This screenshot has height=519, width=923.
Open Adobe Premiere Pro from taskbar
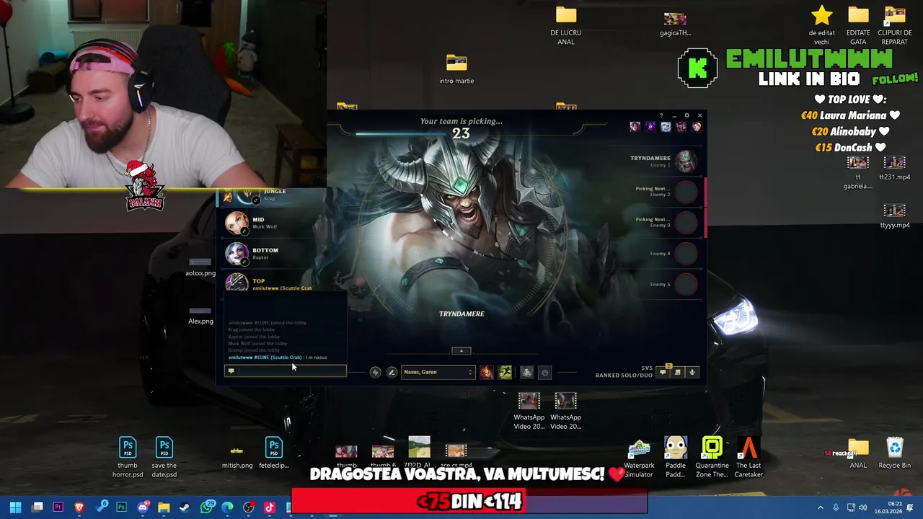(x=58, y=507)
